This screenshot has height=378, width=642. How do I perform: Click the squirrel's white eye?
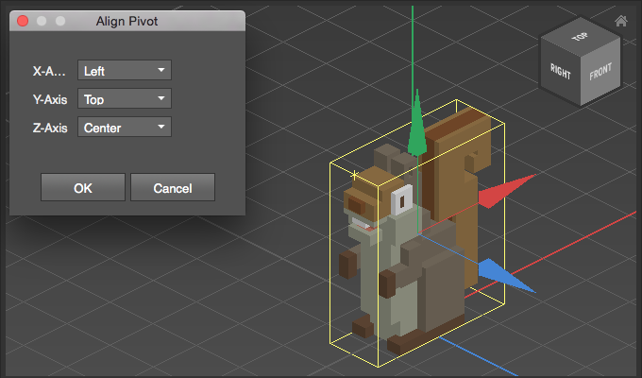point(399,200)
